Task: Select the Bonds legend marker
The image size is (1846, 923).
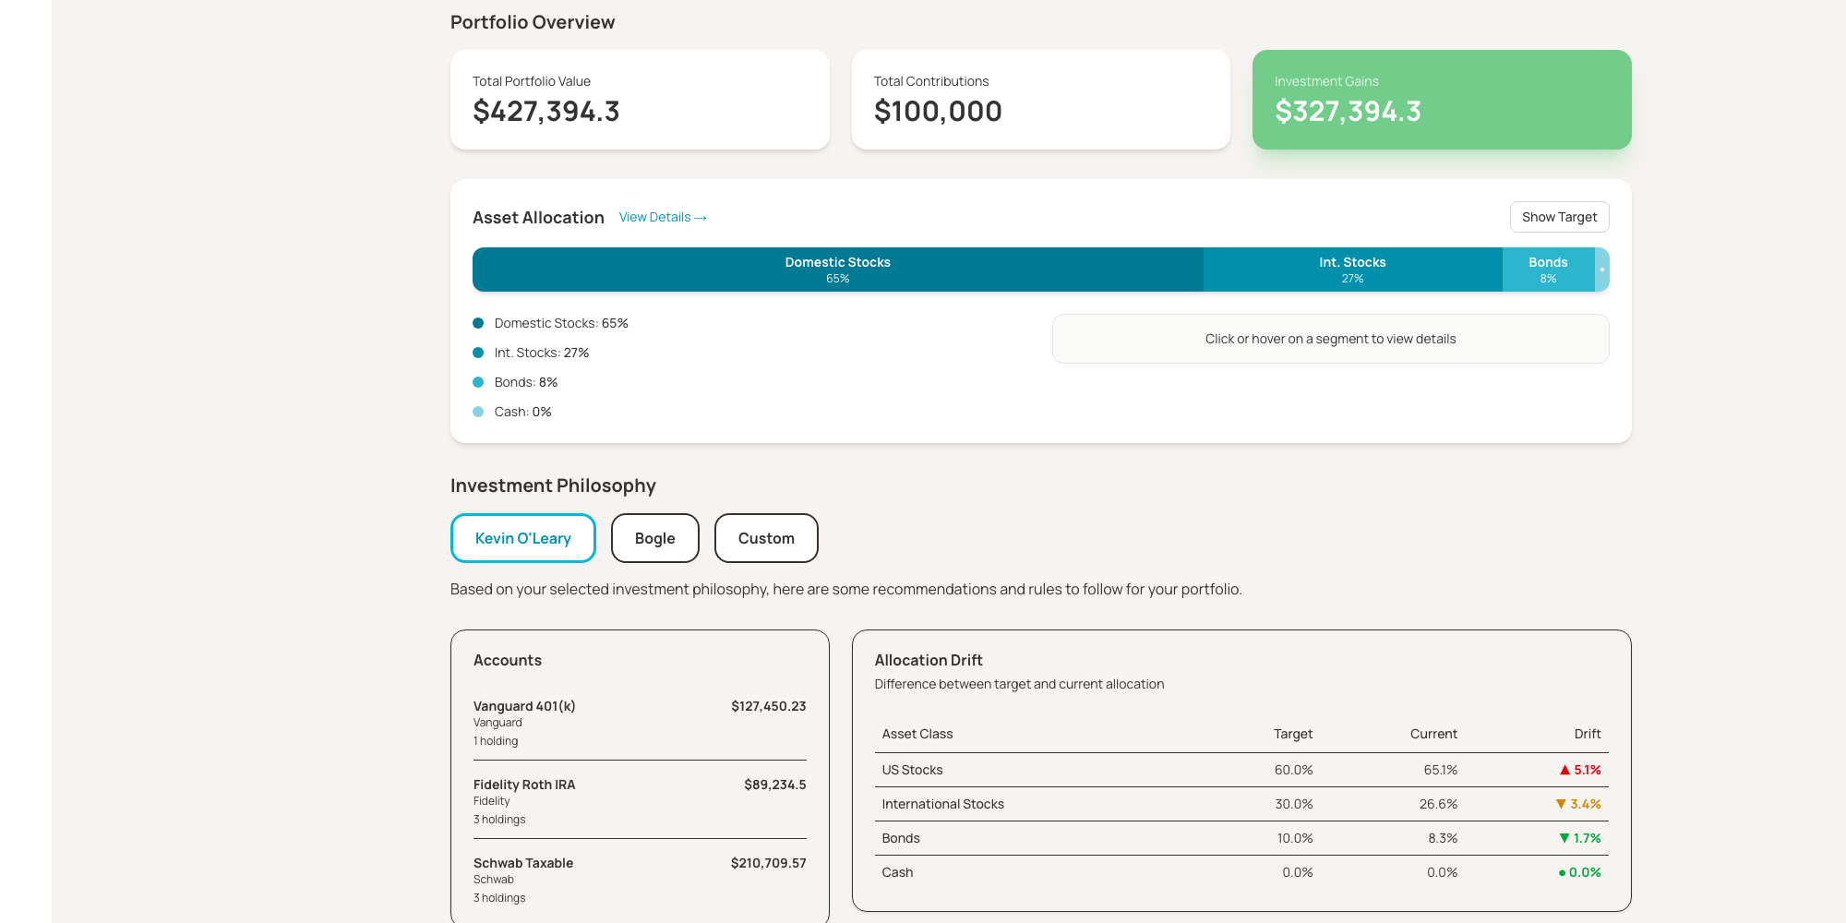Action: coord(478,382)
